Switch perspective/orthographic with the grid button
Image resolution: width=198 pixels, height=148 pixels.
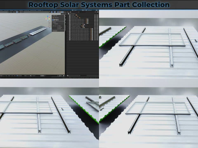click(x=49, y=28)
